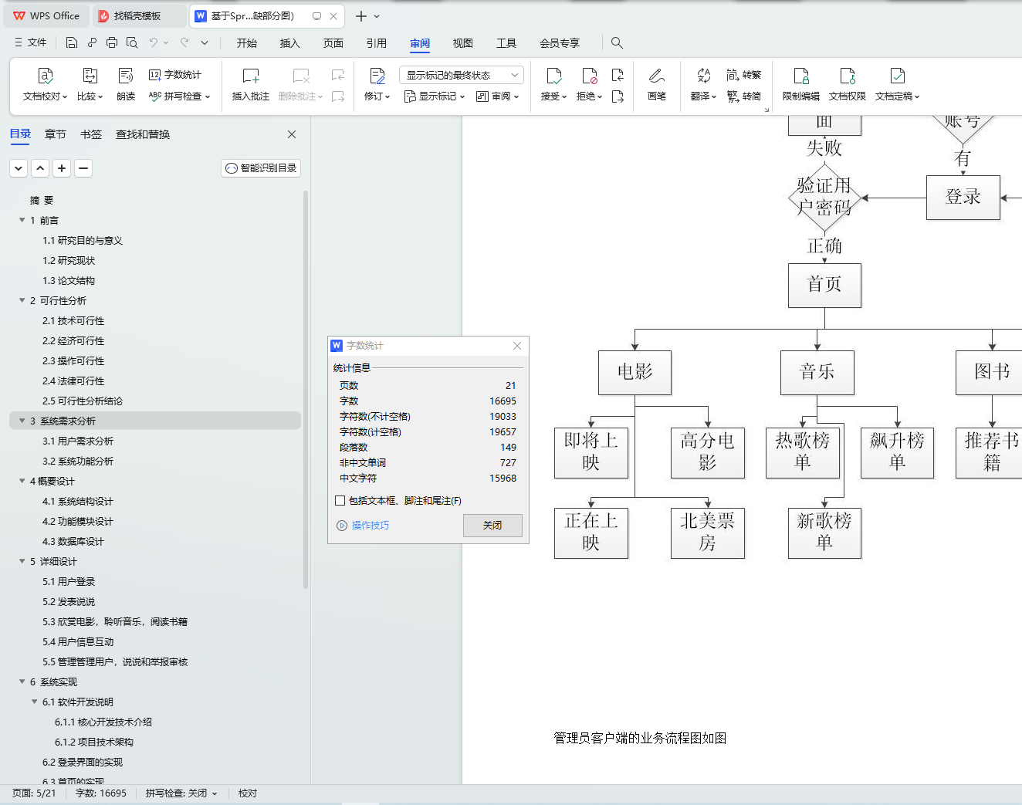This screenshot has height=805, width=1022.
Task: Click the redo arrow icon
Action: click(184, 42)
